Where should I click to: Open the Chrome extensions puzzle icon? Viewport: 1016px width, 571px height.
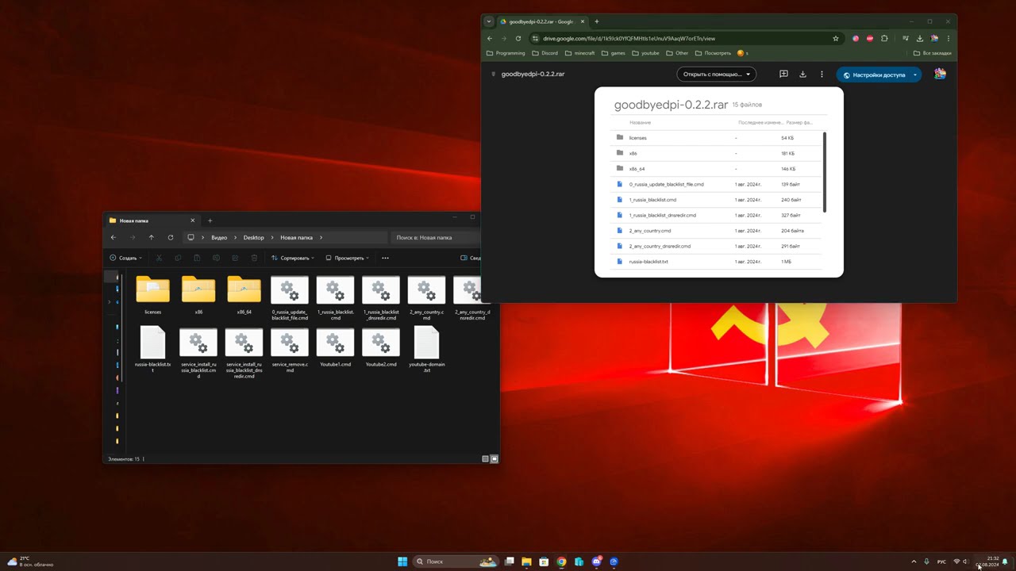[885, 38]
